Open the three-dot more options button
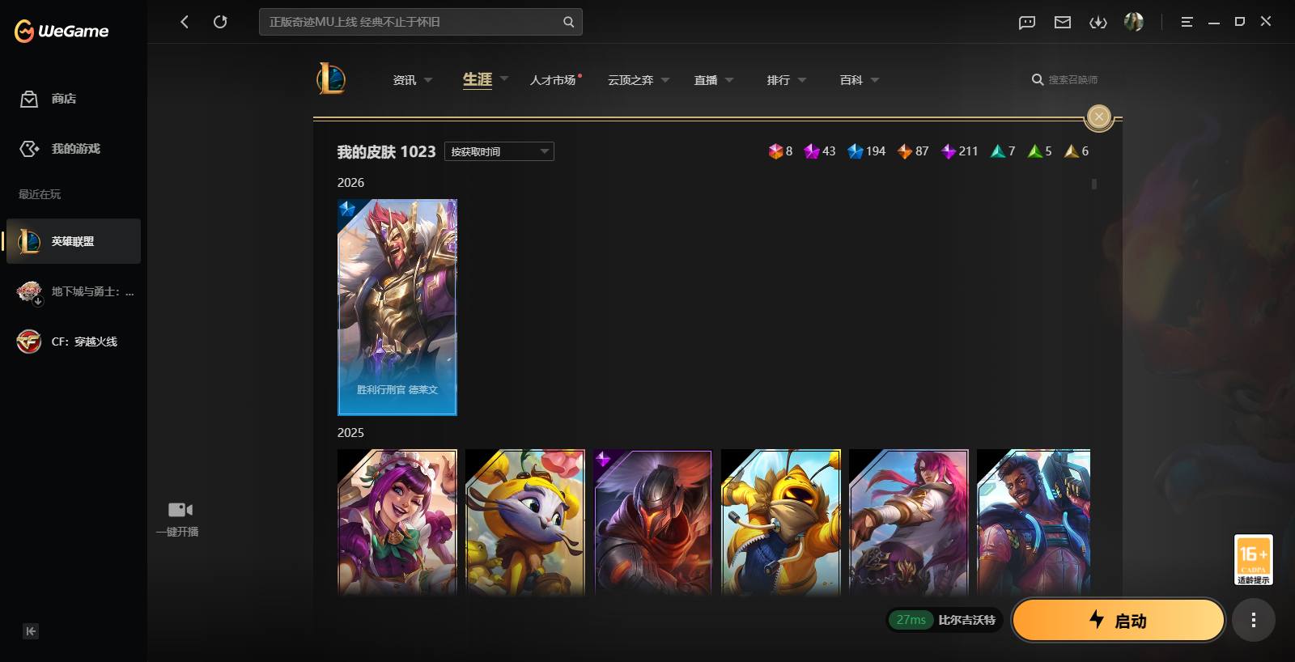The image size is (1295, 662). [1254, 620]
